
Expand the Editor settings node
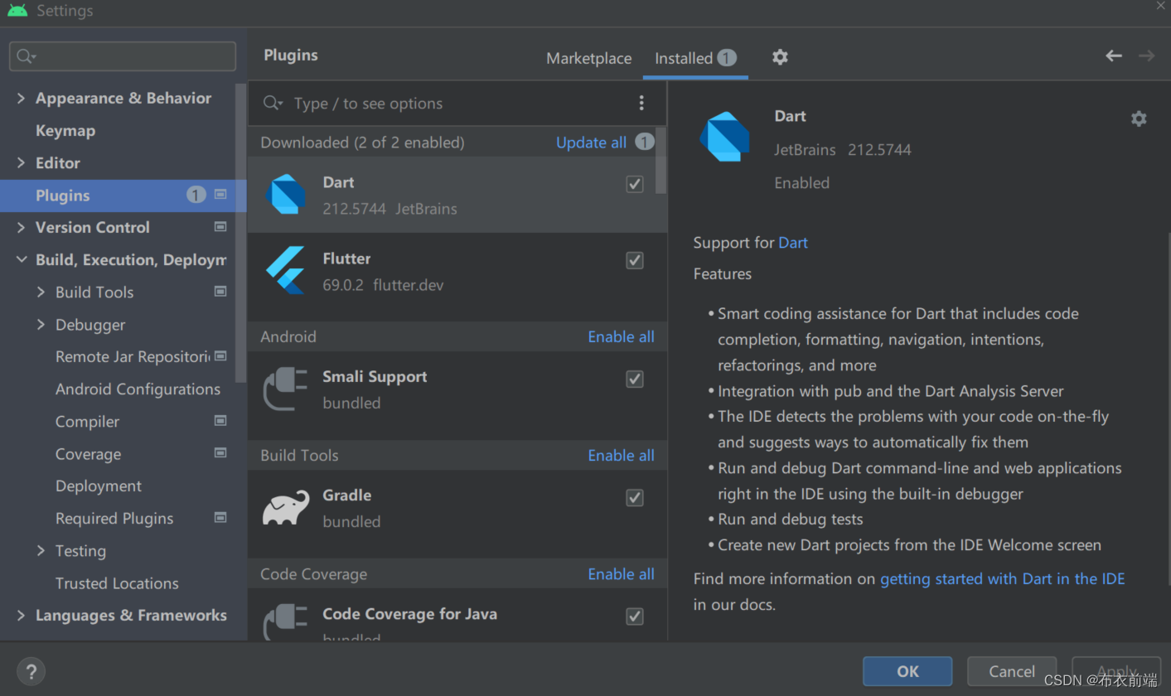[x=22, y=162]
